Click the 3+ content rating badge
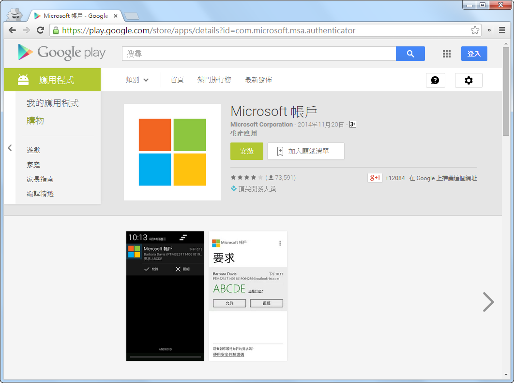The height and width of the screenshot is (383, 514). [353, 124]
